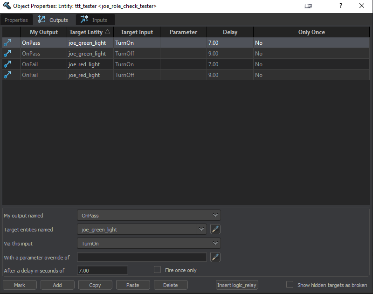Click the output icon on the first OnPass row
Viewport: 373px width, 294px height.
(7, 42)
